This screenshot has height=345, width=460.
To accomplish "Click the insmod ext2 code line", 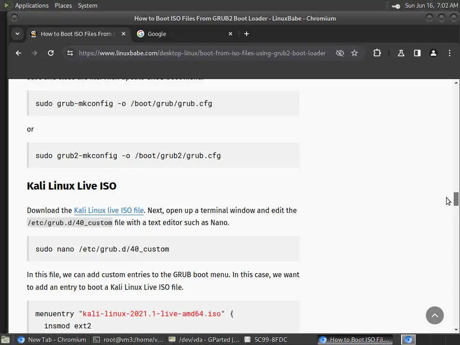I will 67,326.
